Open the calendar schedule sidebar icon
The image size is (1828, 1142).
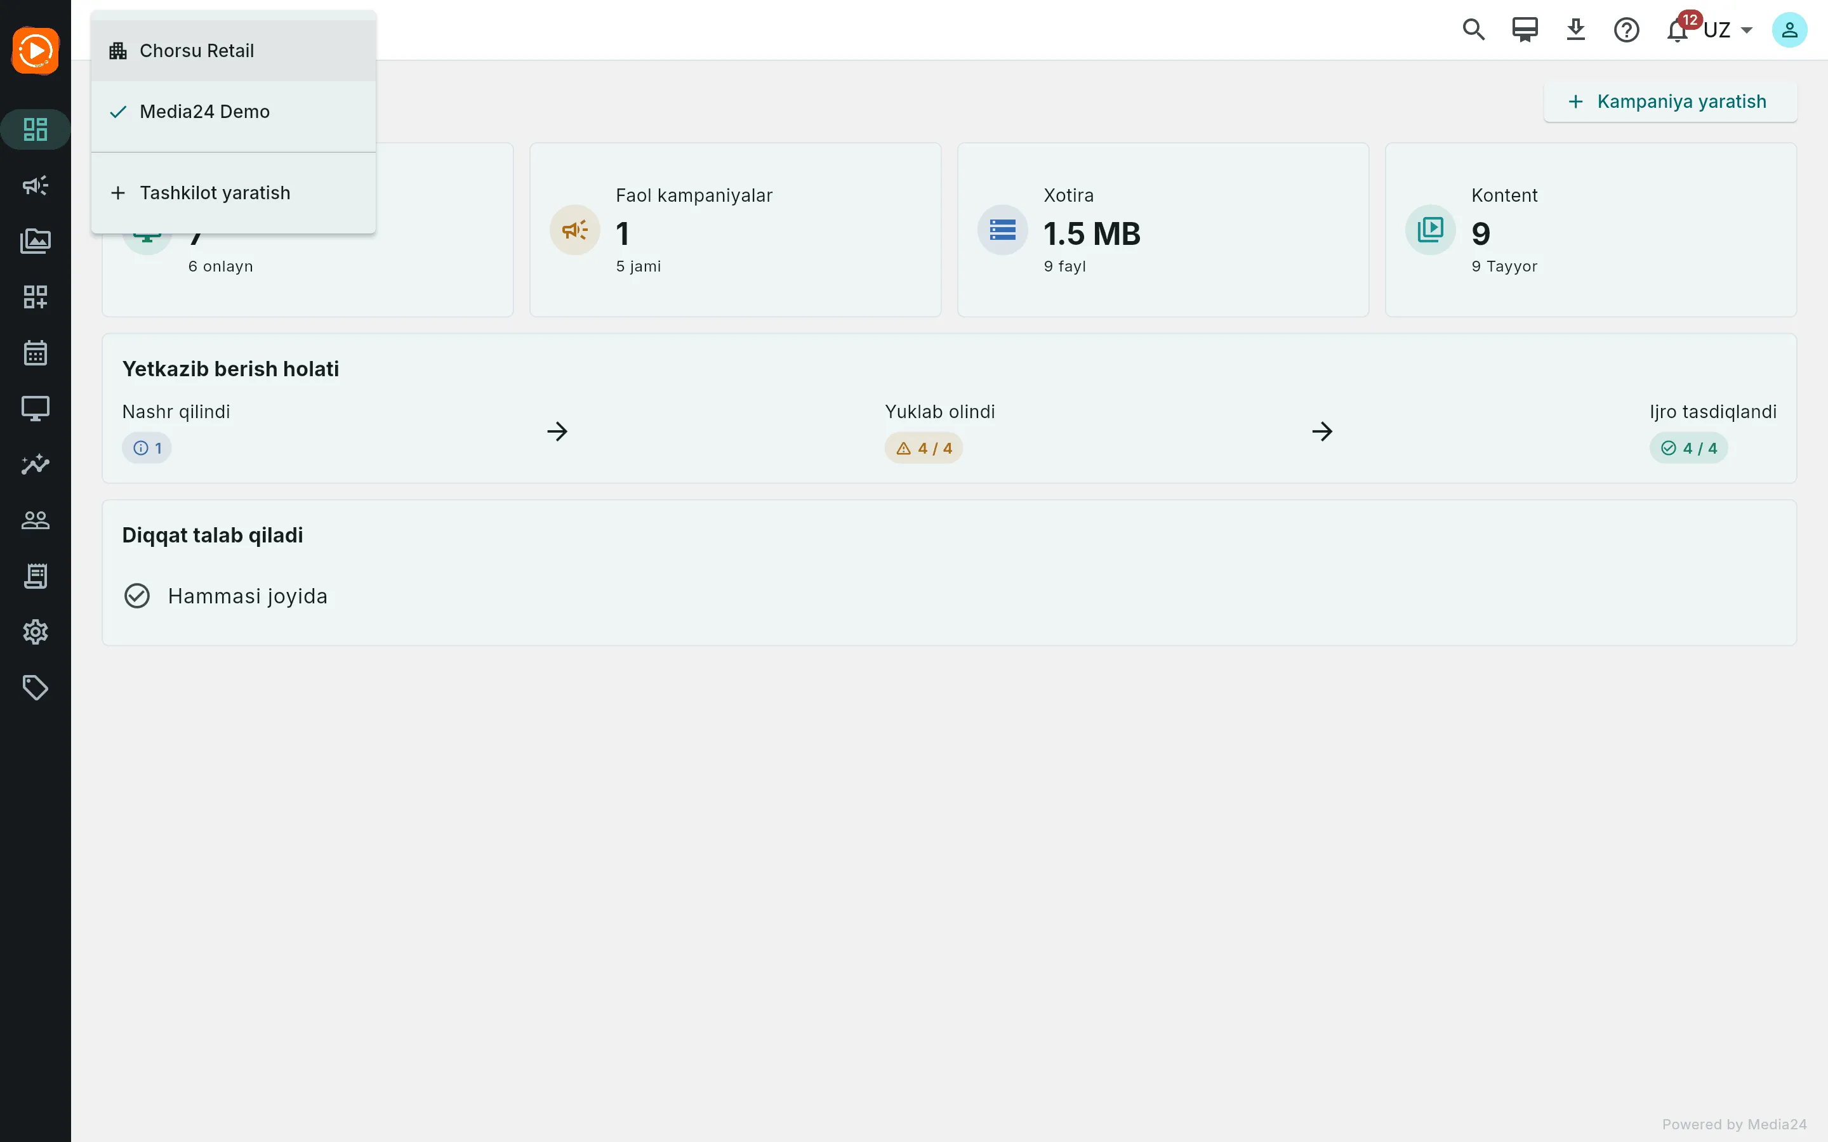click(x=36, y=353)
